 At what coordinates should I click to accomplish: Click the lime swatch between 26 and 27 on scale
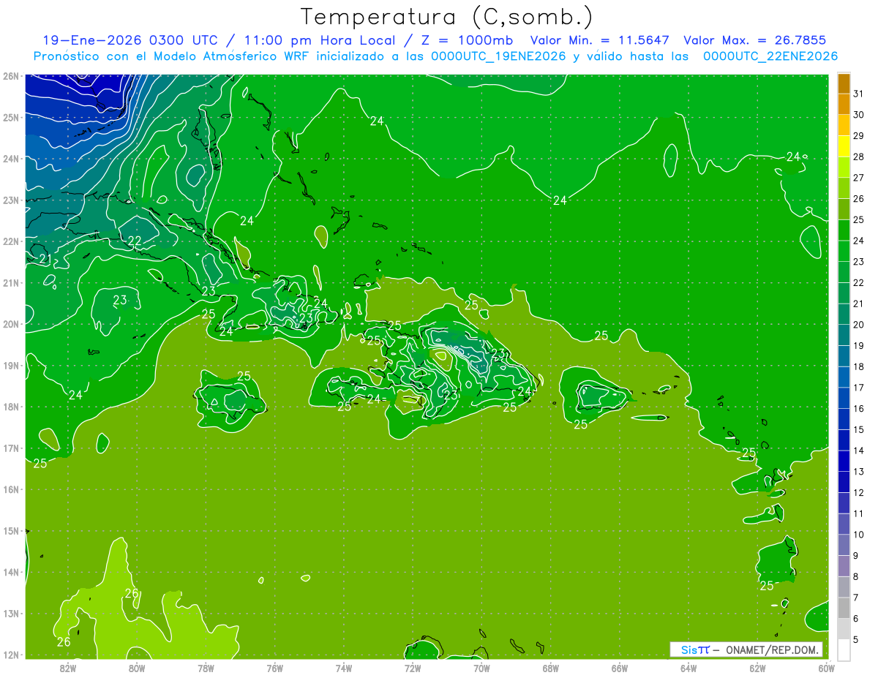[844, 189]
